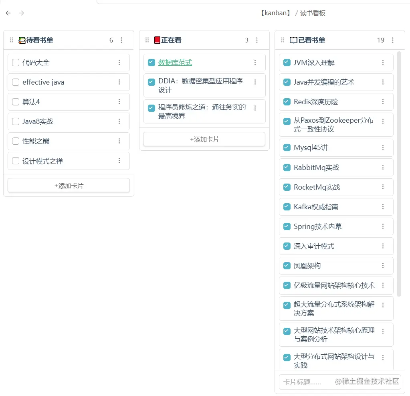Open options for card Java8实战
Viewport: 410px width, 396px height.
coord(119,121)
